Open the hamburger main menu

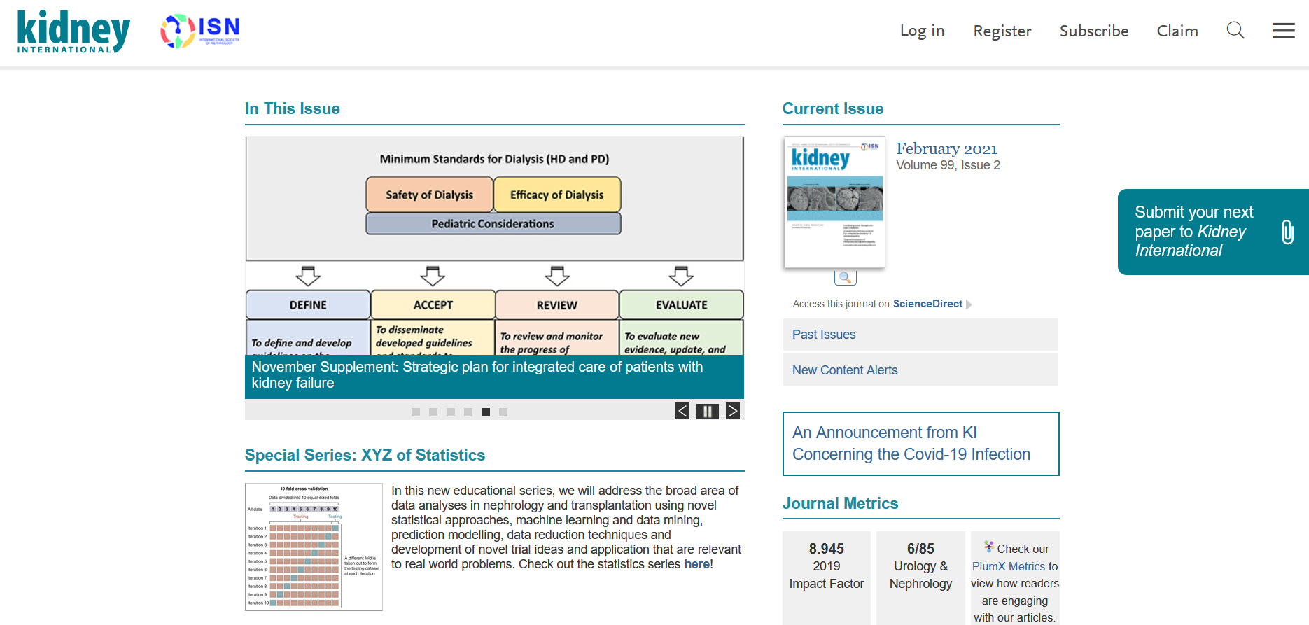(x=1283, y=31)
